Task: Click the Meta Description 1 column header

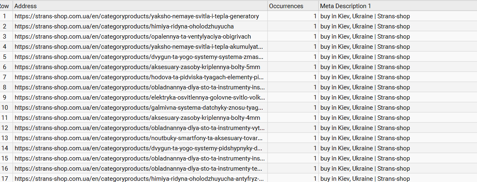Action: pyautogui.click(x=397, y=6)
